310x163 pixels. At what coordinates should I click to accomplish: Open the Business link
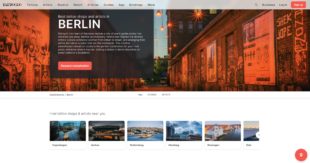click(268, 5)
